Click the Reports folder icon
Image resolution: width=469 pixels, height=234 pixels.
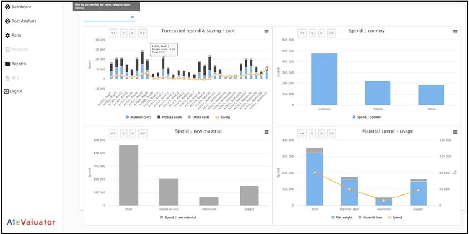pos(7,64)
